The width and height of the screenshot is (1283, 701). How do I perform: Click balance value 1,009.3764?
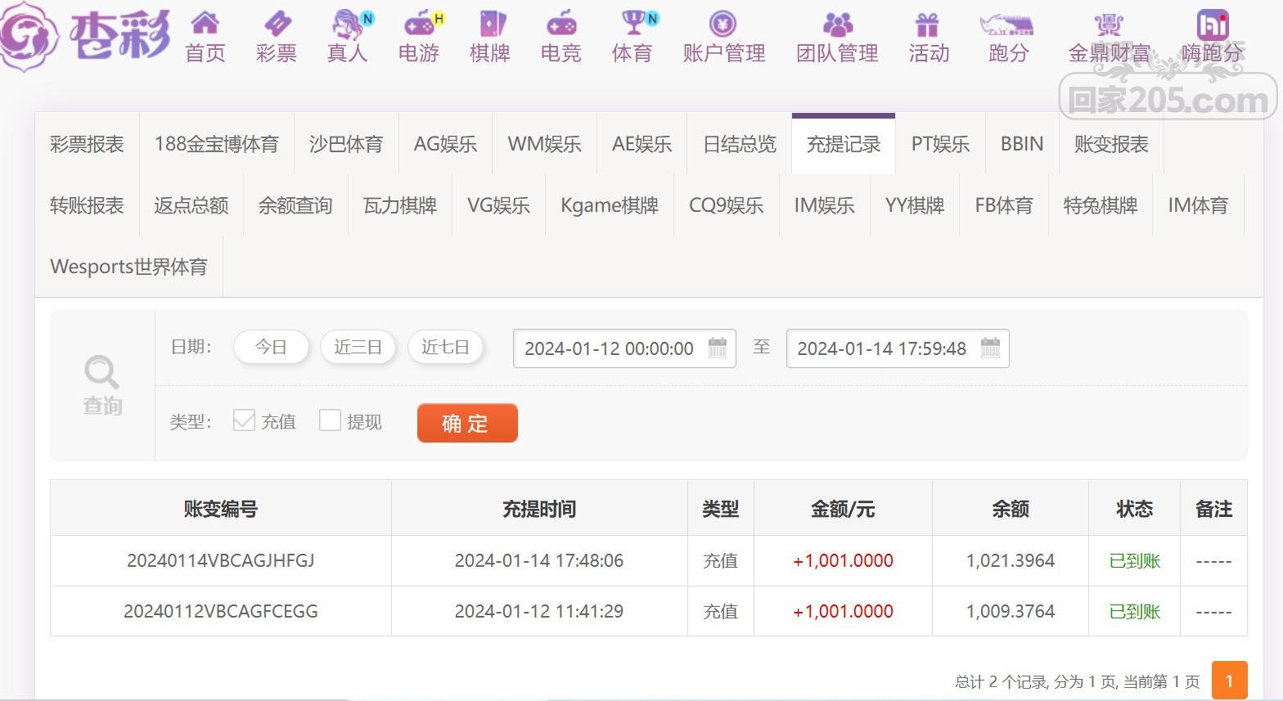[x=1011, y=611]
